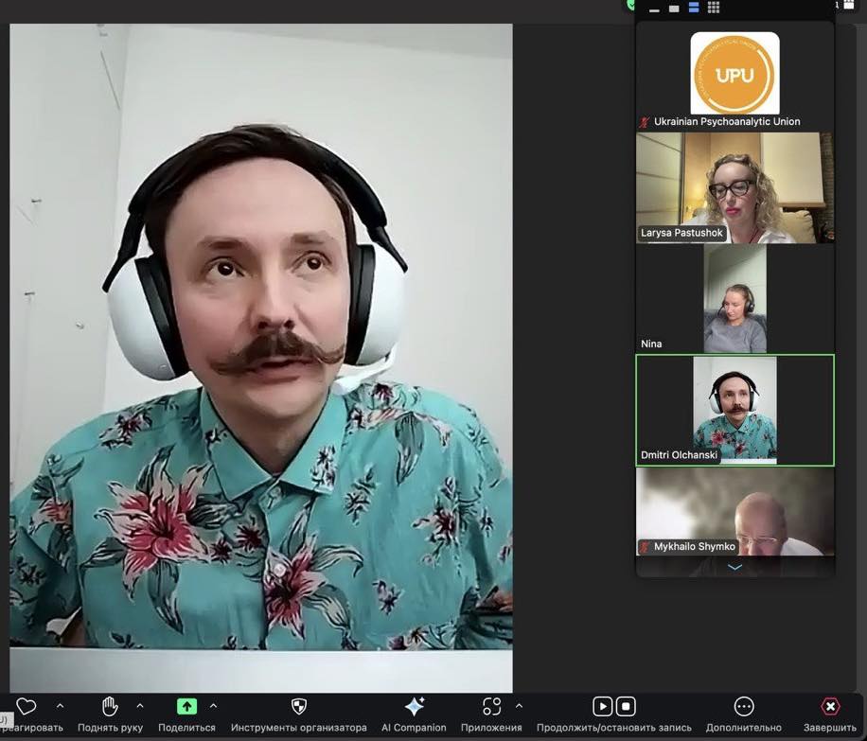This screenshot has width=867, height=741.
Task: Select Ukrainian Psychoanalytic Union tile
Action: pyautogui.click(x=734, y=75)
